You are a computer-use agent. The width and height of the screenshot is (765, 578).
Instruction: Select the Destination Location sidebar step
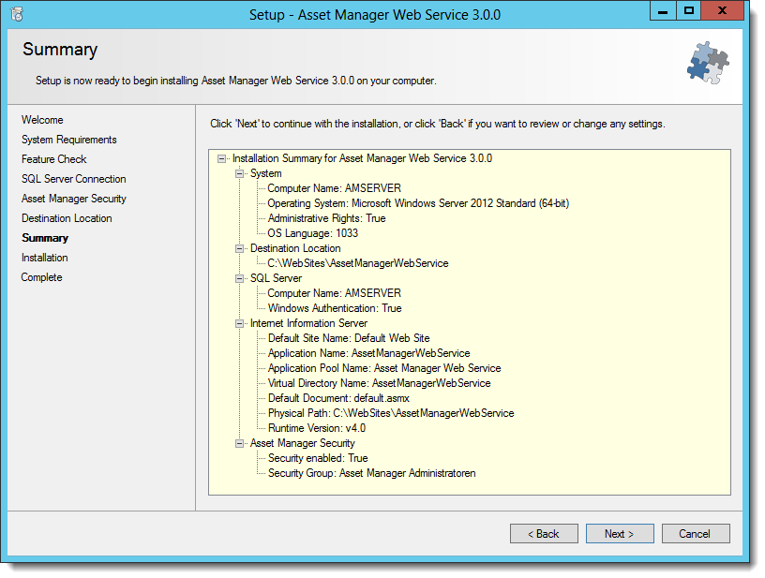click(67, 218)
